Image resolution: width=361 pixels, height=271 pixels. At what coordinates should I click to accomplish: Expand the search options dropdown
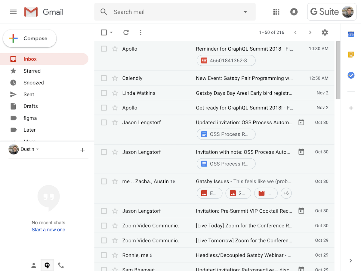[x=245, y=12]
